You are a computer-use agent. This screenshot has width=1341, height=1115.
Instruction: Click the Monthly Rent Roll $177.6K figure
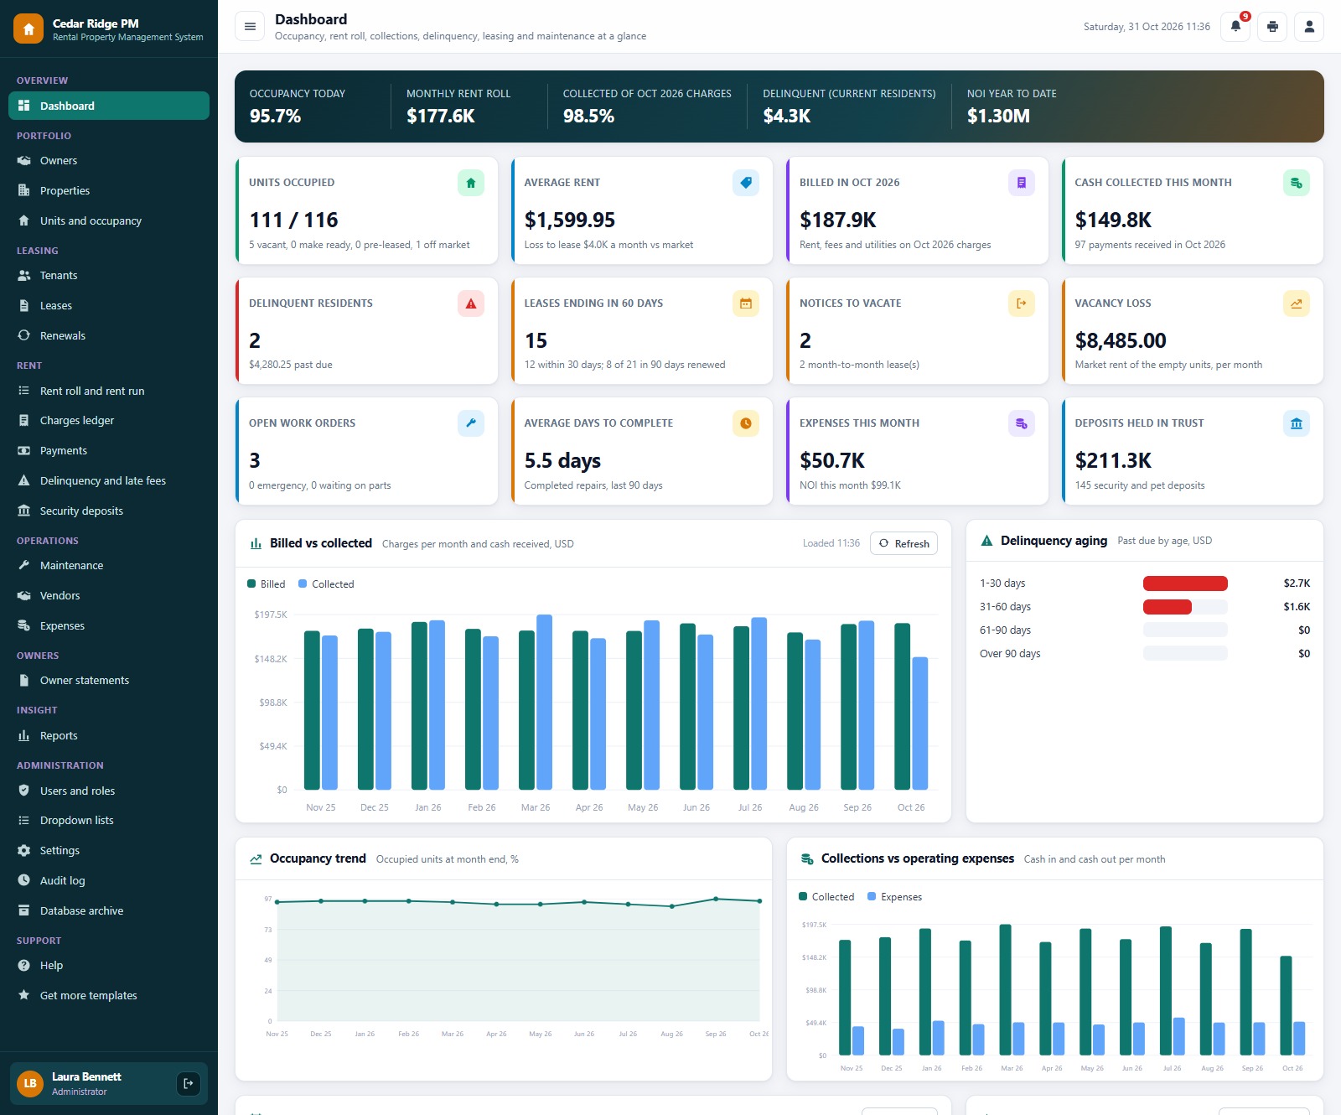pyautogui.click(x=441, y=117)
